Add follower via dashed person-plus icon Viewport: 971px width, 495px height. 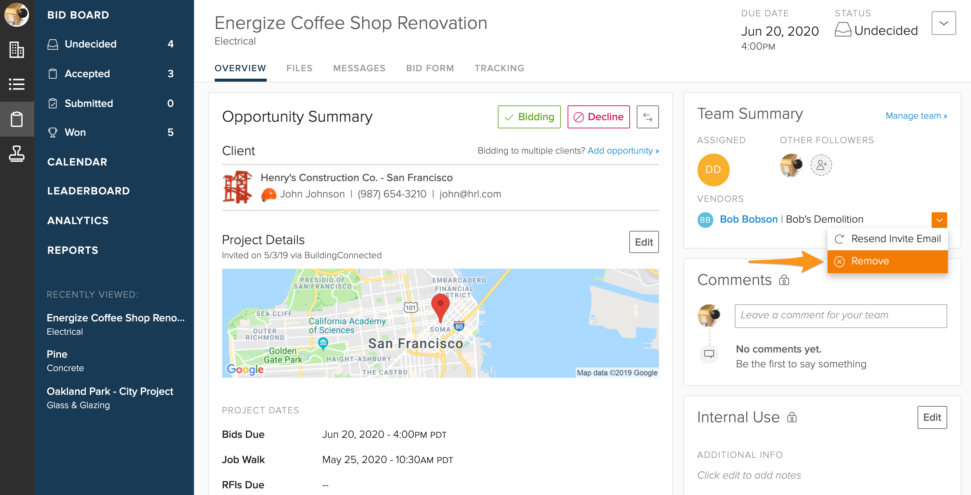click(x=821, y=165)
